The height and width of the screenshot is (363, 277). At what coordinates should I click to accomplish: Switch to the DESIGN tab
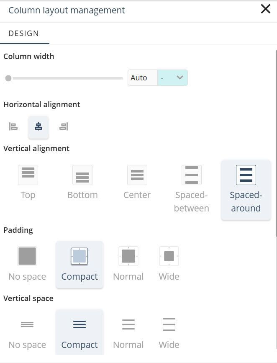pyautogui.click(x=24, y=33)
